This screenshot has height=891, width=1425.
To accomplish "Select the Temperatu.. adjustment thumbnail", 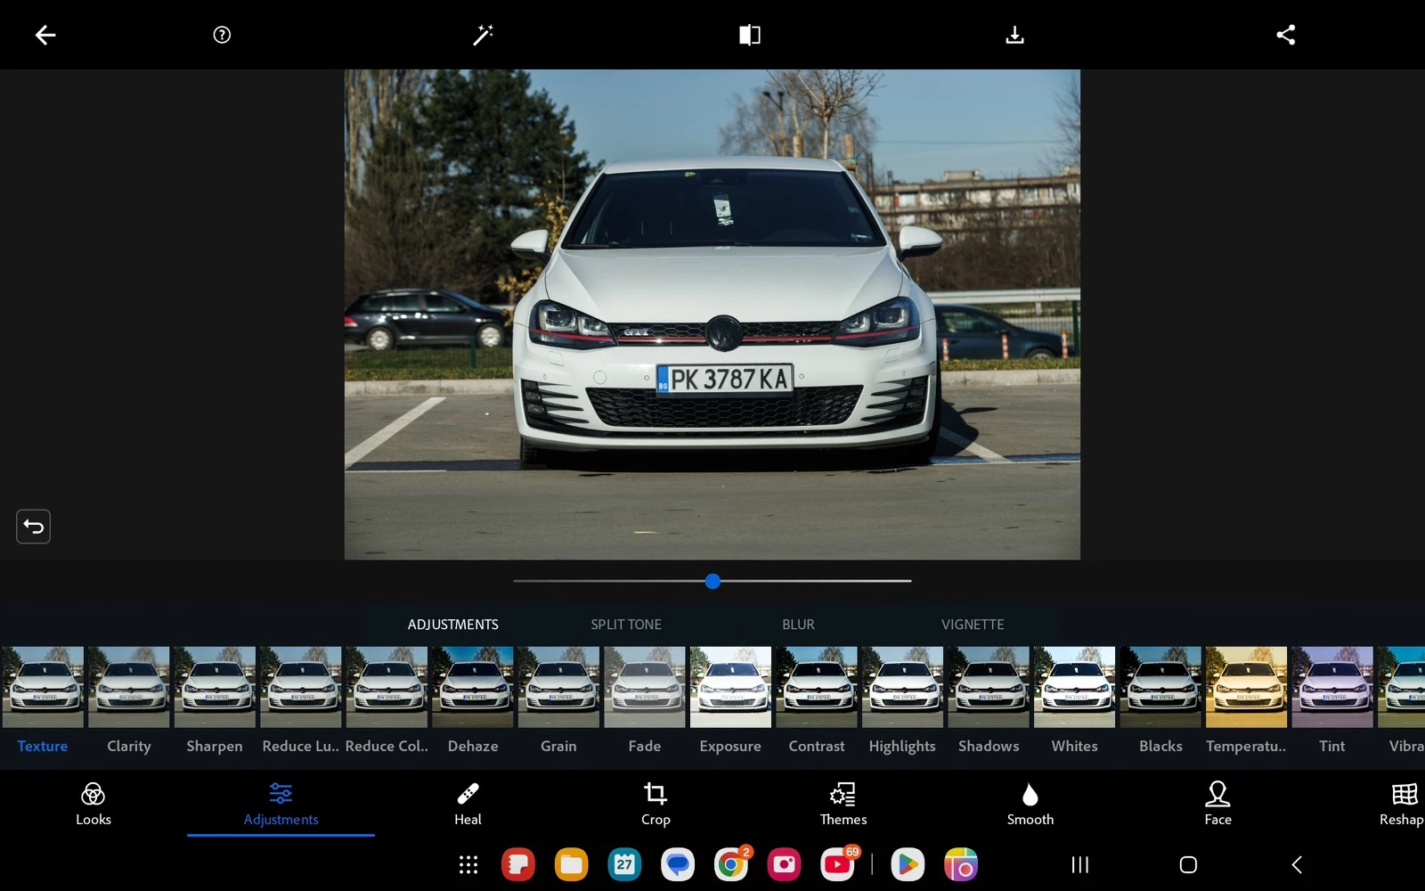I will pos(1246,687).
